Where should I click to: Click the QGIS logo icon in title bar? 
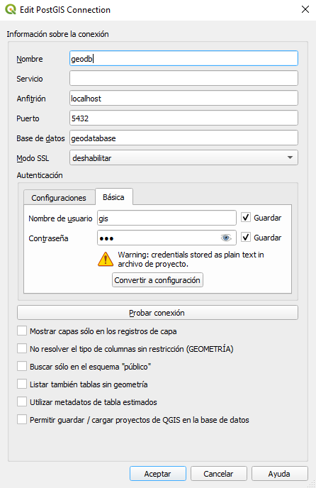click(11, 9)
